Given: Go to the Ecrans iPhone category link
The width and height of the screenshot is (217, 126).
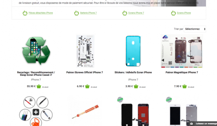Looking at the screenshot, I should click(x=184, y=13).
